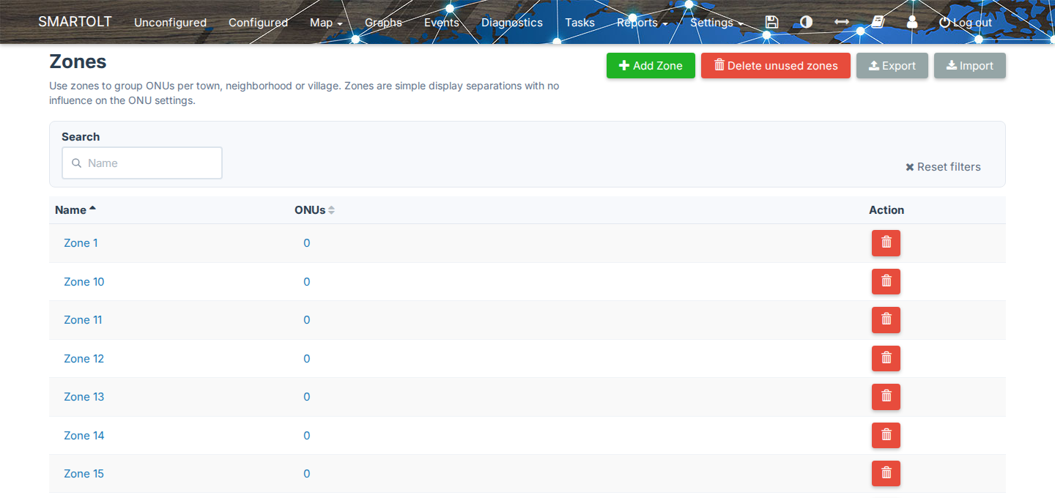Screen dimensions: 1055x498
Task: Click Delete unused zones button
Action: tap(776, 65)
